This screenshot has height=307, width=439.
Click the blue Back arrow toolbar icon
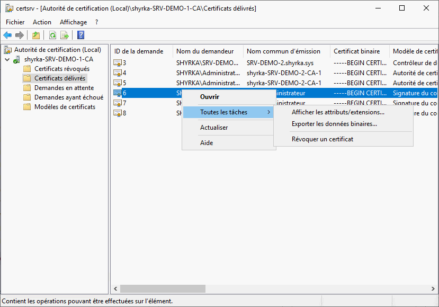coord(7,35)
